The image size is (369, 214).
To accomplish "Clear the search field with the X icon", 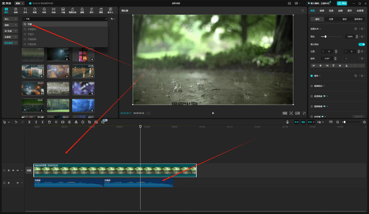I will coord(106,19).
